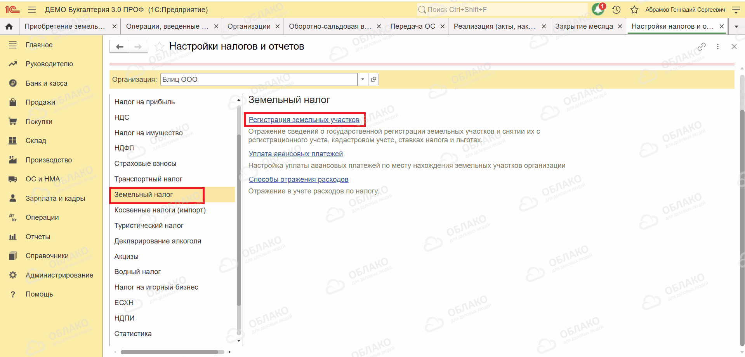Switch to the Передача ОС tab

point(413,26)
